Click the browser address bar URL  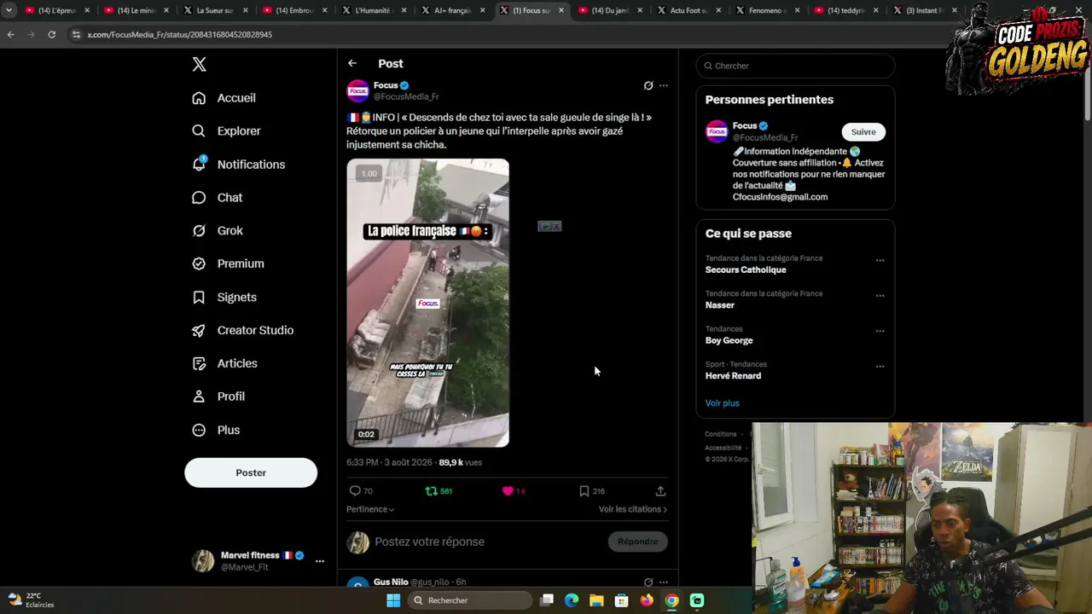[179, 35]
